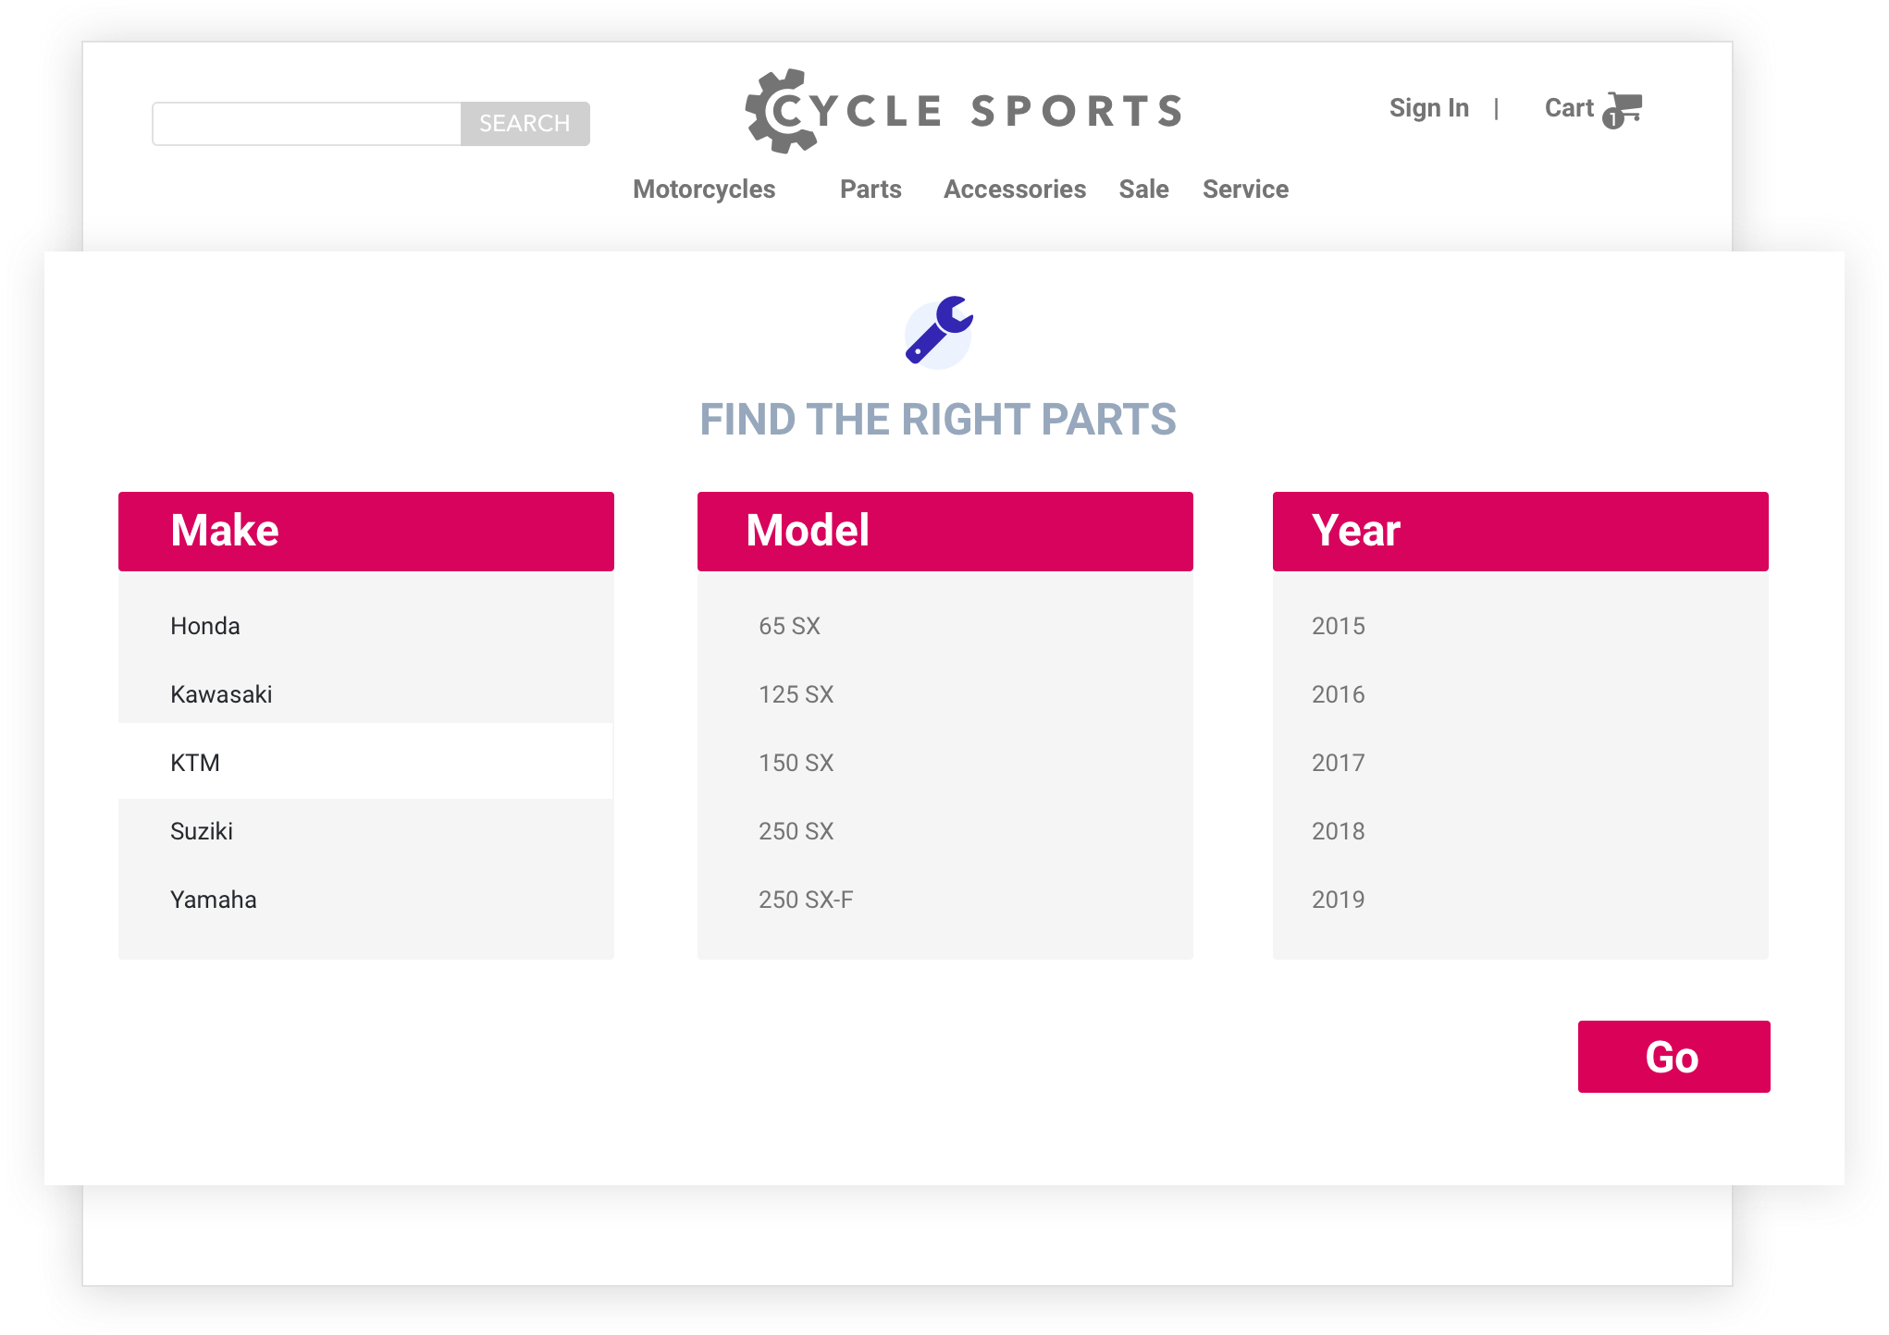Choose Kawasaki as the make

pyautogui.click(x=221, y=694)
